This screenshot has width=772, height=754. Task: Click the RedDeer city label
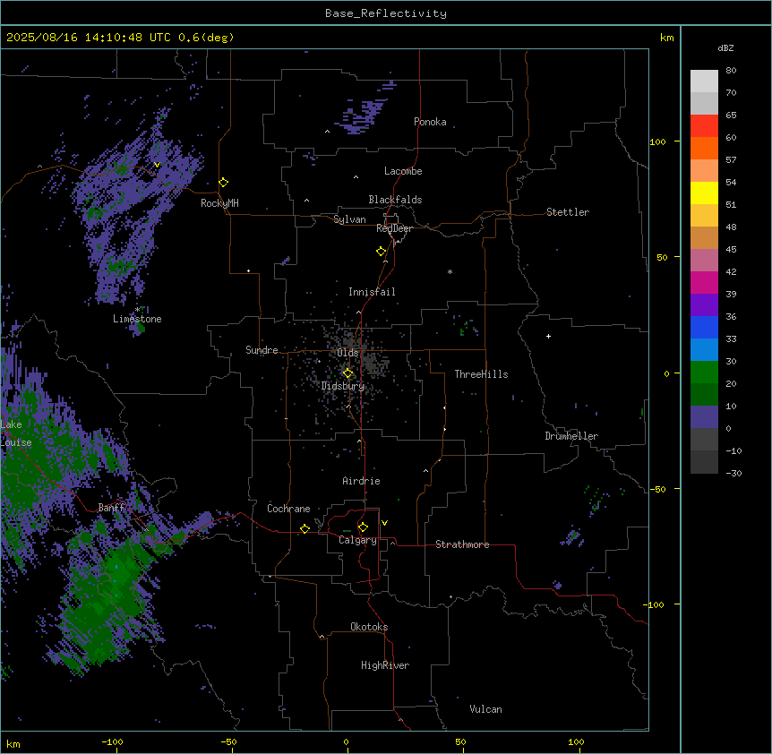(394, 228)
